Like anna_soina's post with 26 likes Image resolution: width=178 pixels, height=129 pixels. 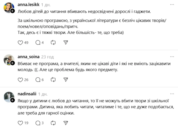[x=21, y=80]
